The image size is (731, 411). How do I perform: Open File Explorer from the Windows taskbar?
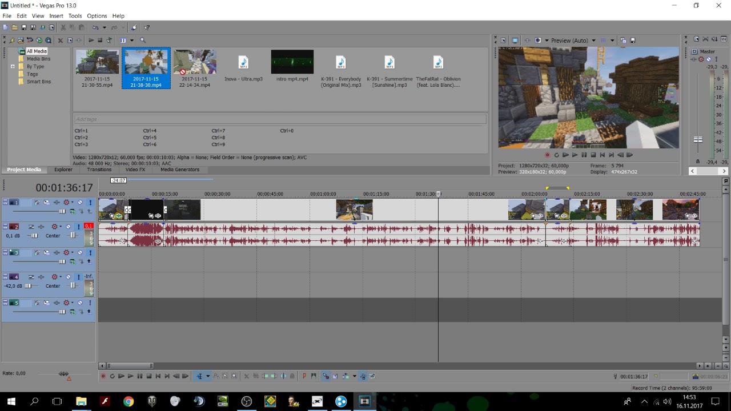pyautogui.click(x=81, y=401)
